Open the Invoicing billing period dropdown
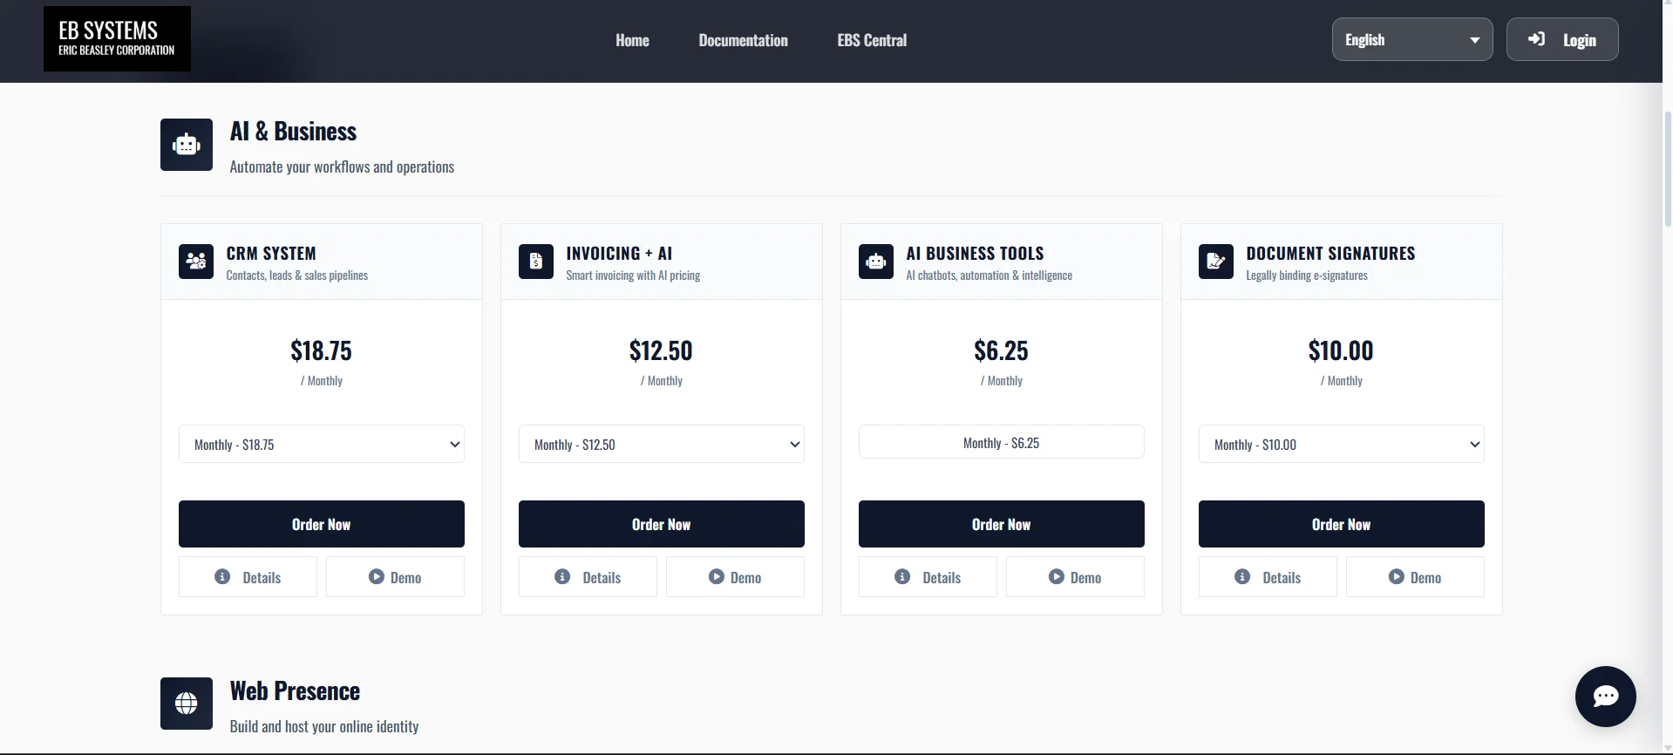The height and width of the screenshot is (755, 1673). tap(661, 445)
